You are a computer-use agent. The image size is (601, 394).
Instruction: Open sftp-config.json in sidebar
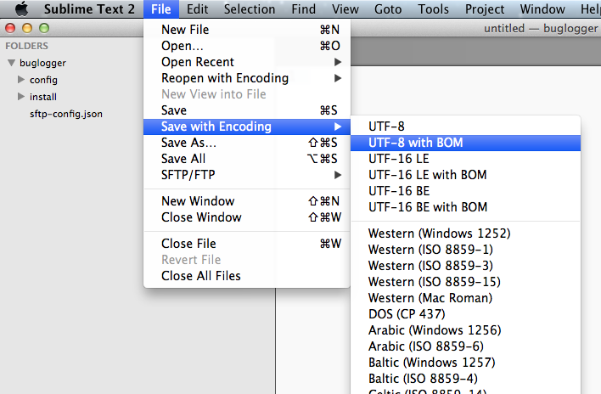[x=66, y=114]
